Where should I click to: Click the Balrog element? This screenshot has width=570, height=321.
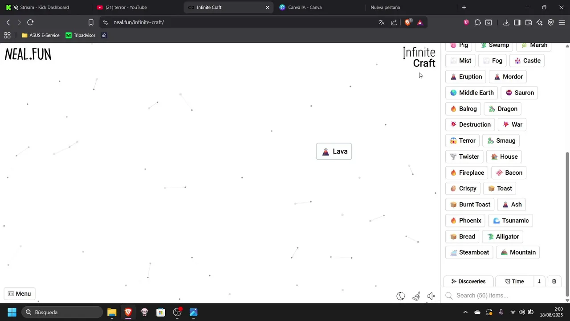tap(464, 109)
